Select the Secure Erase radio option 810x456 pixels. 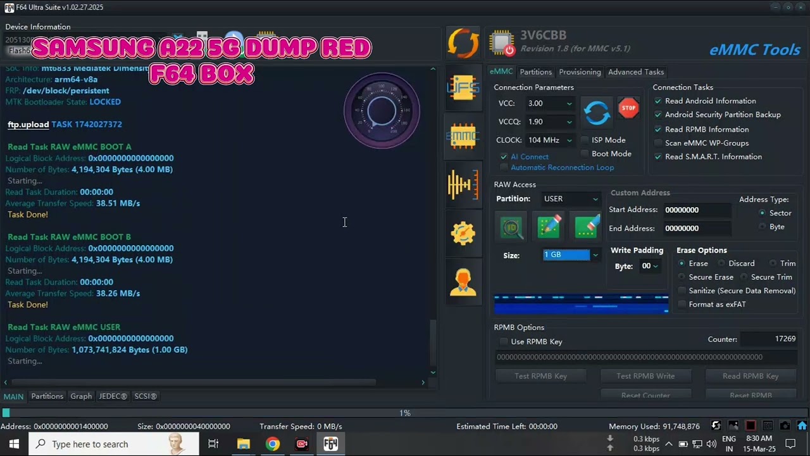682,277
